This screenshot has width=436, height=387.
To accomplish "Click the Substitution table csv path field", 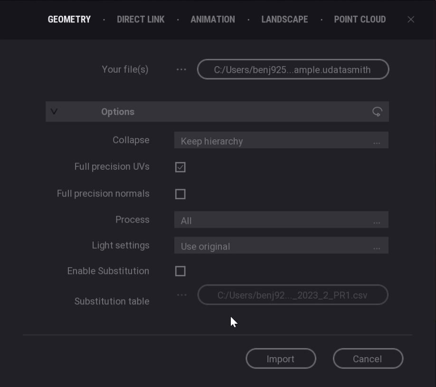I will pos(293,295).
